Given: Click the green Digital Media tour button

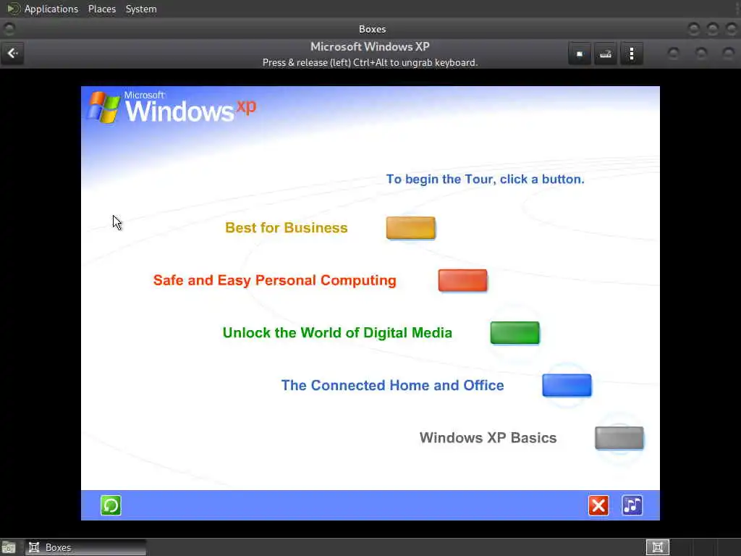Looking at the screenshot, I should pyautogui.click(x=515, y=333).
